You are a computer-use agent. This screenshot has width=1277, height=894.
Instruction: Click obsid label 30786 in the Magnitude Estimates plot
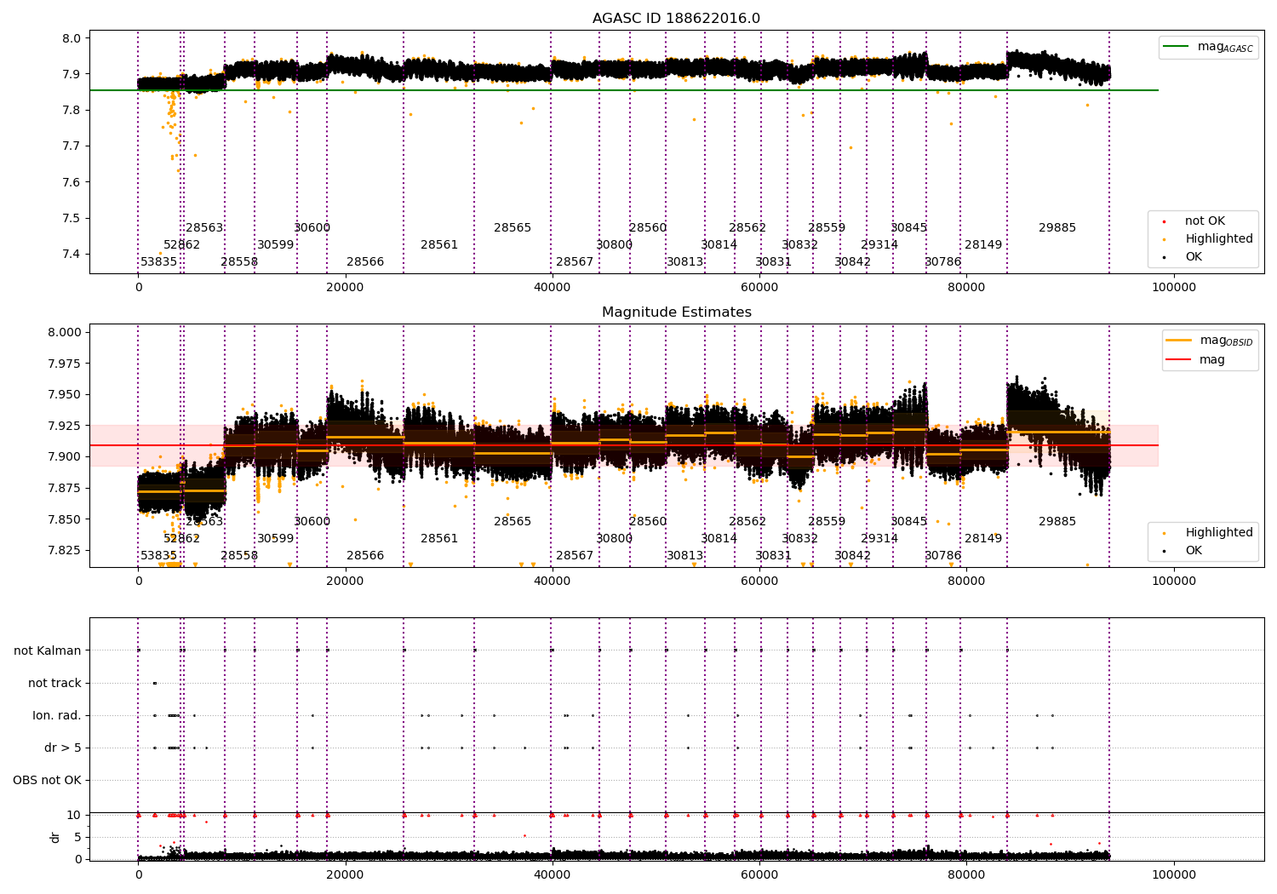pos(943,556)
